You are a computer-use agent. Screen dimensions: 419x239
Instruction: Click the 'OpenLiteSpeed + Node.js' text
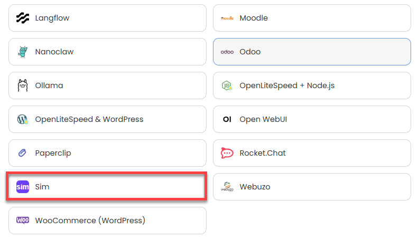(287, 85)
